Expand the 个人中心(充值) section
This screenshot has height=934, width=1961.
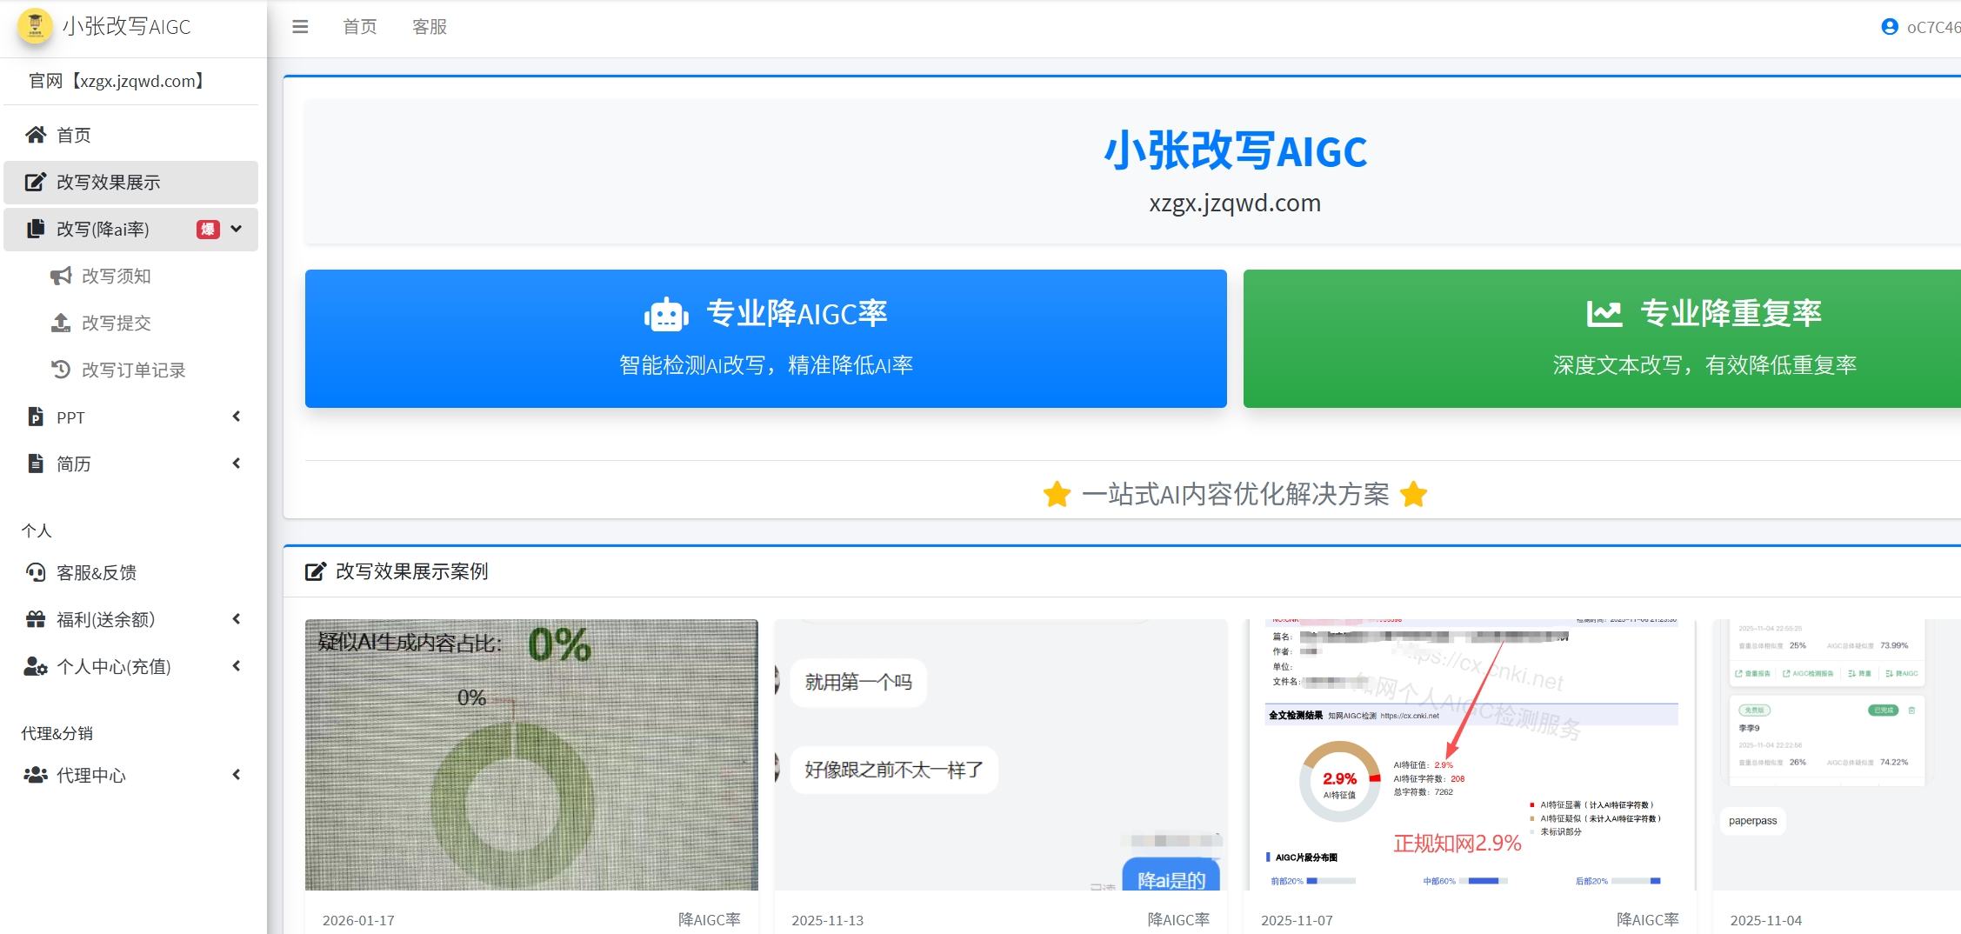pyautogui.click(x=235, y=666)
